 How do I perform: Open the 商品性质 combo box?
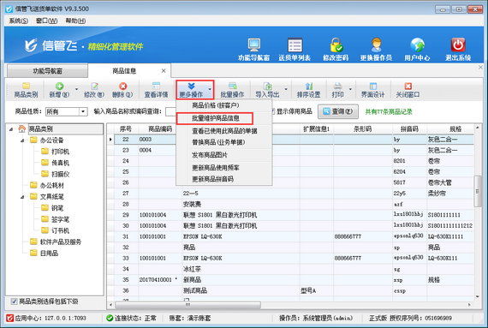click(x=66, y=111)
